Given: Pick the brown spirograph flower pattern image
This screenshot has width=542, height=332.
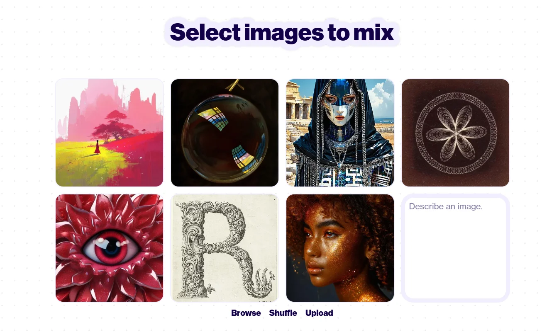Looking at the screenshot, I should pyautogui.click(x=455, y=133).
